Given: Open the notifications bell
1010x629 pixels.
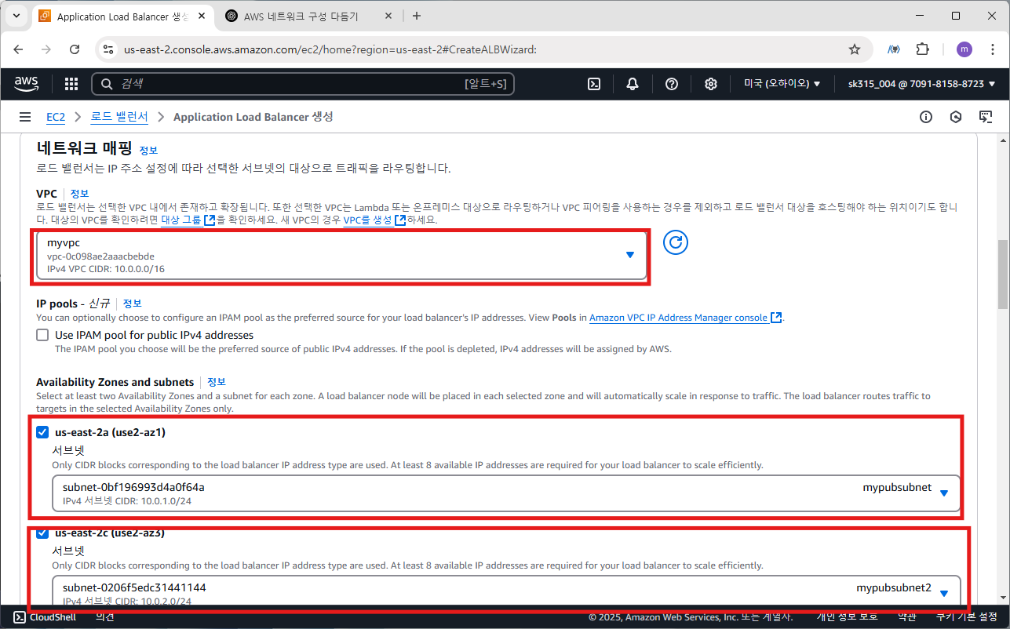Looking at the screenshot, I should click(633, 84).
